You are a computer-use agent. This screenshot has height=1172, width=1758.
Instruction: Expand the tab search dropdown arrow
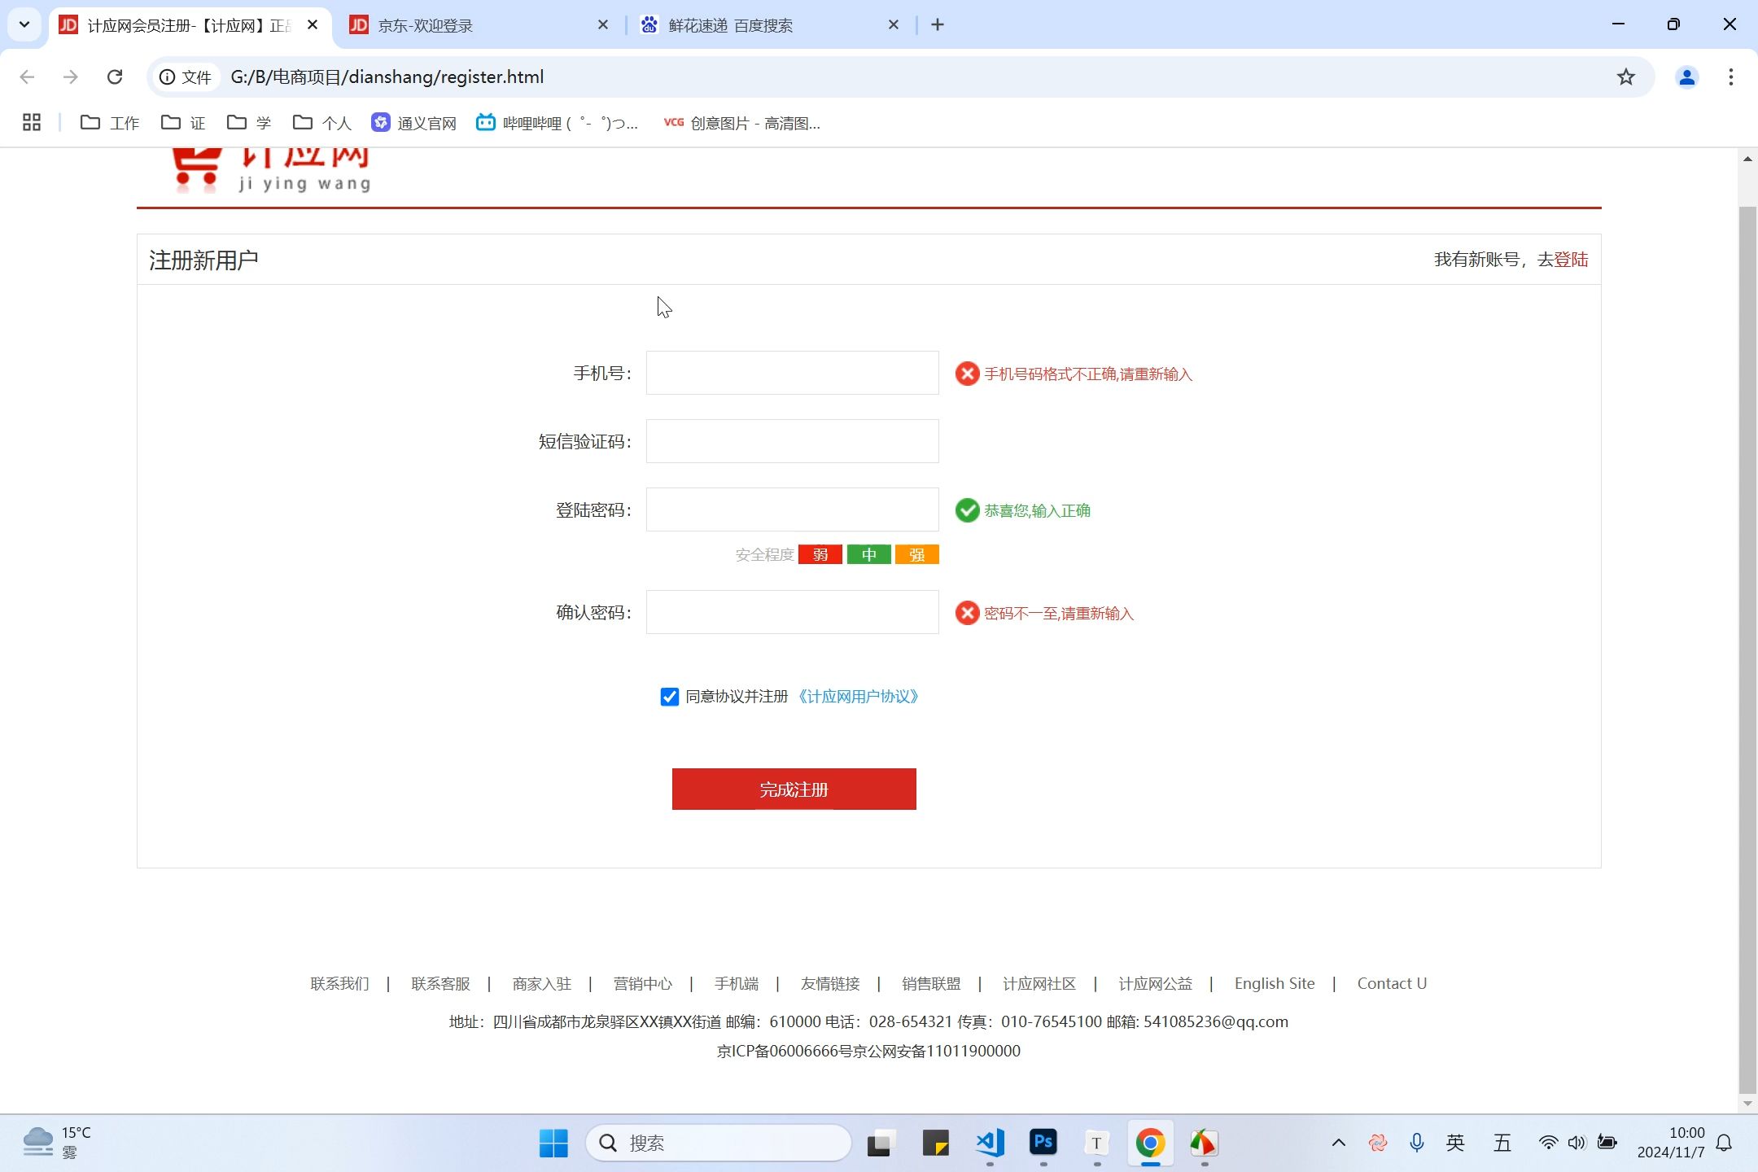click(x=24, y=24)
